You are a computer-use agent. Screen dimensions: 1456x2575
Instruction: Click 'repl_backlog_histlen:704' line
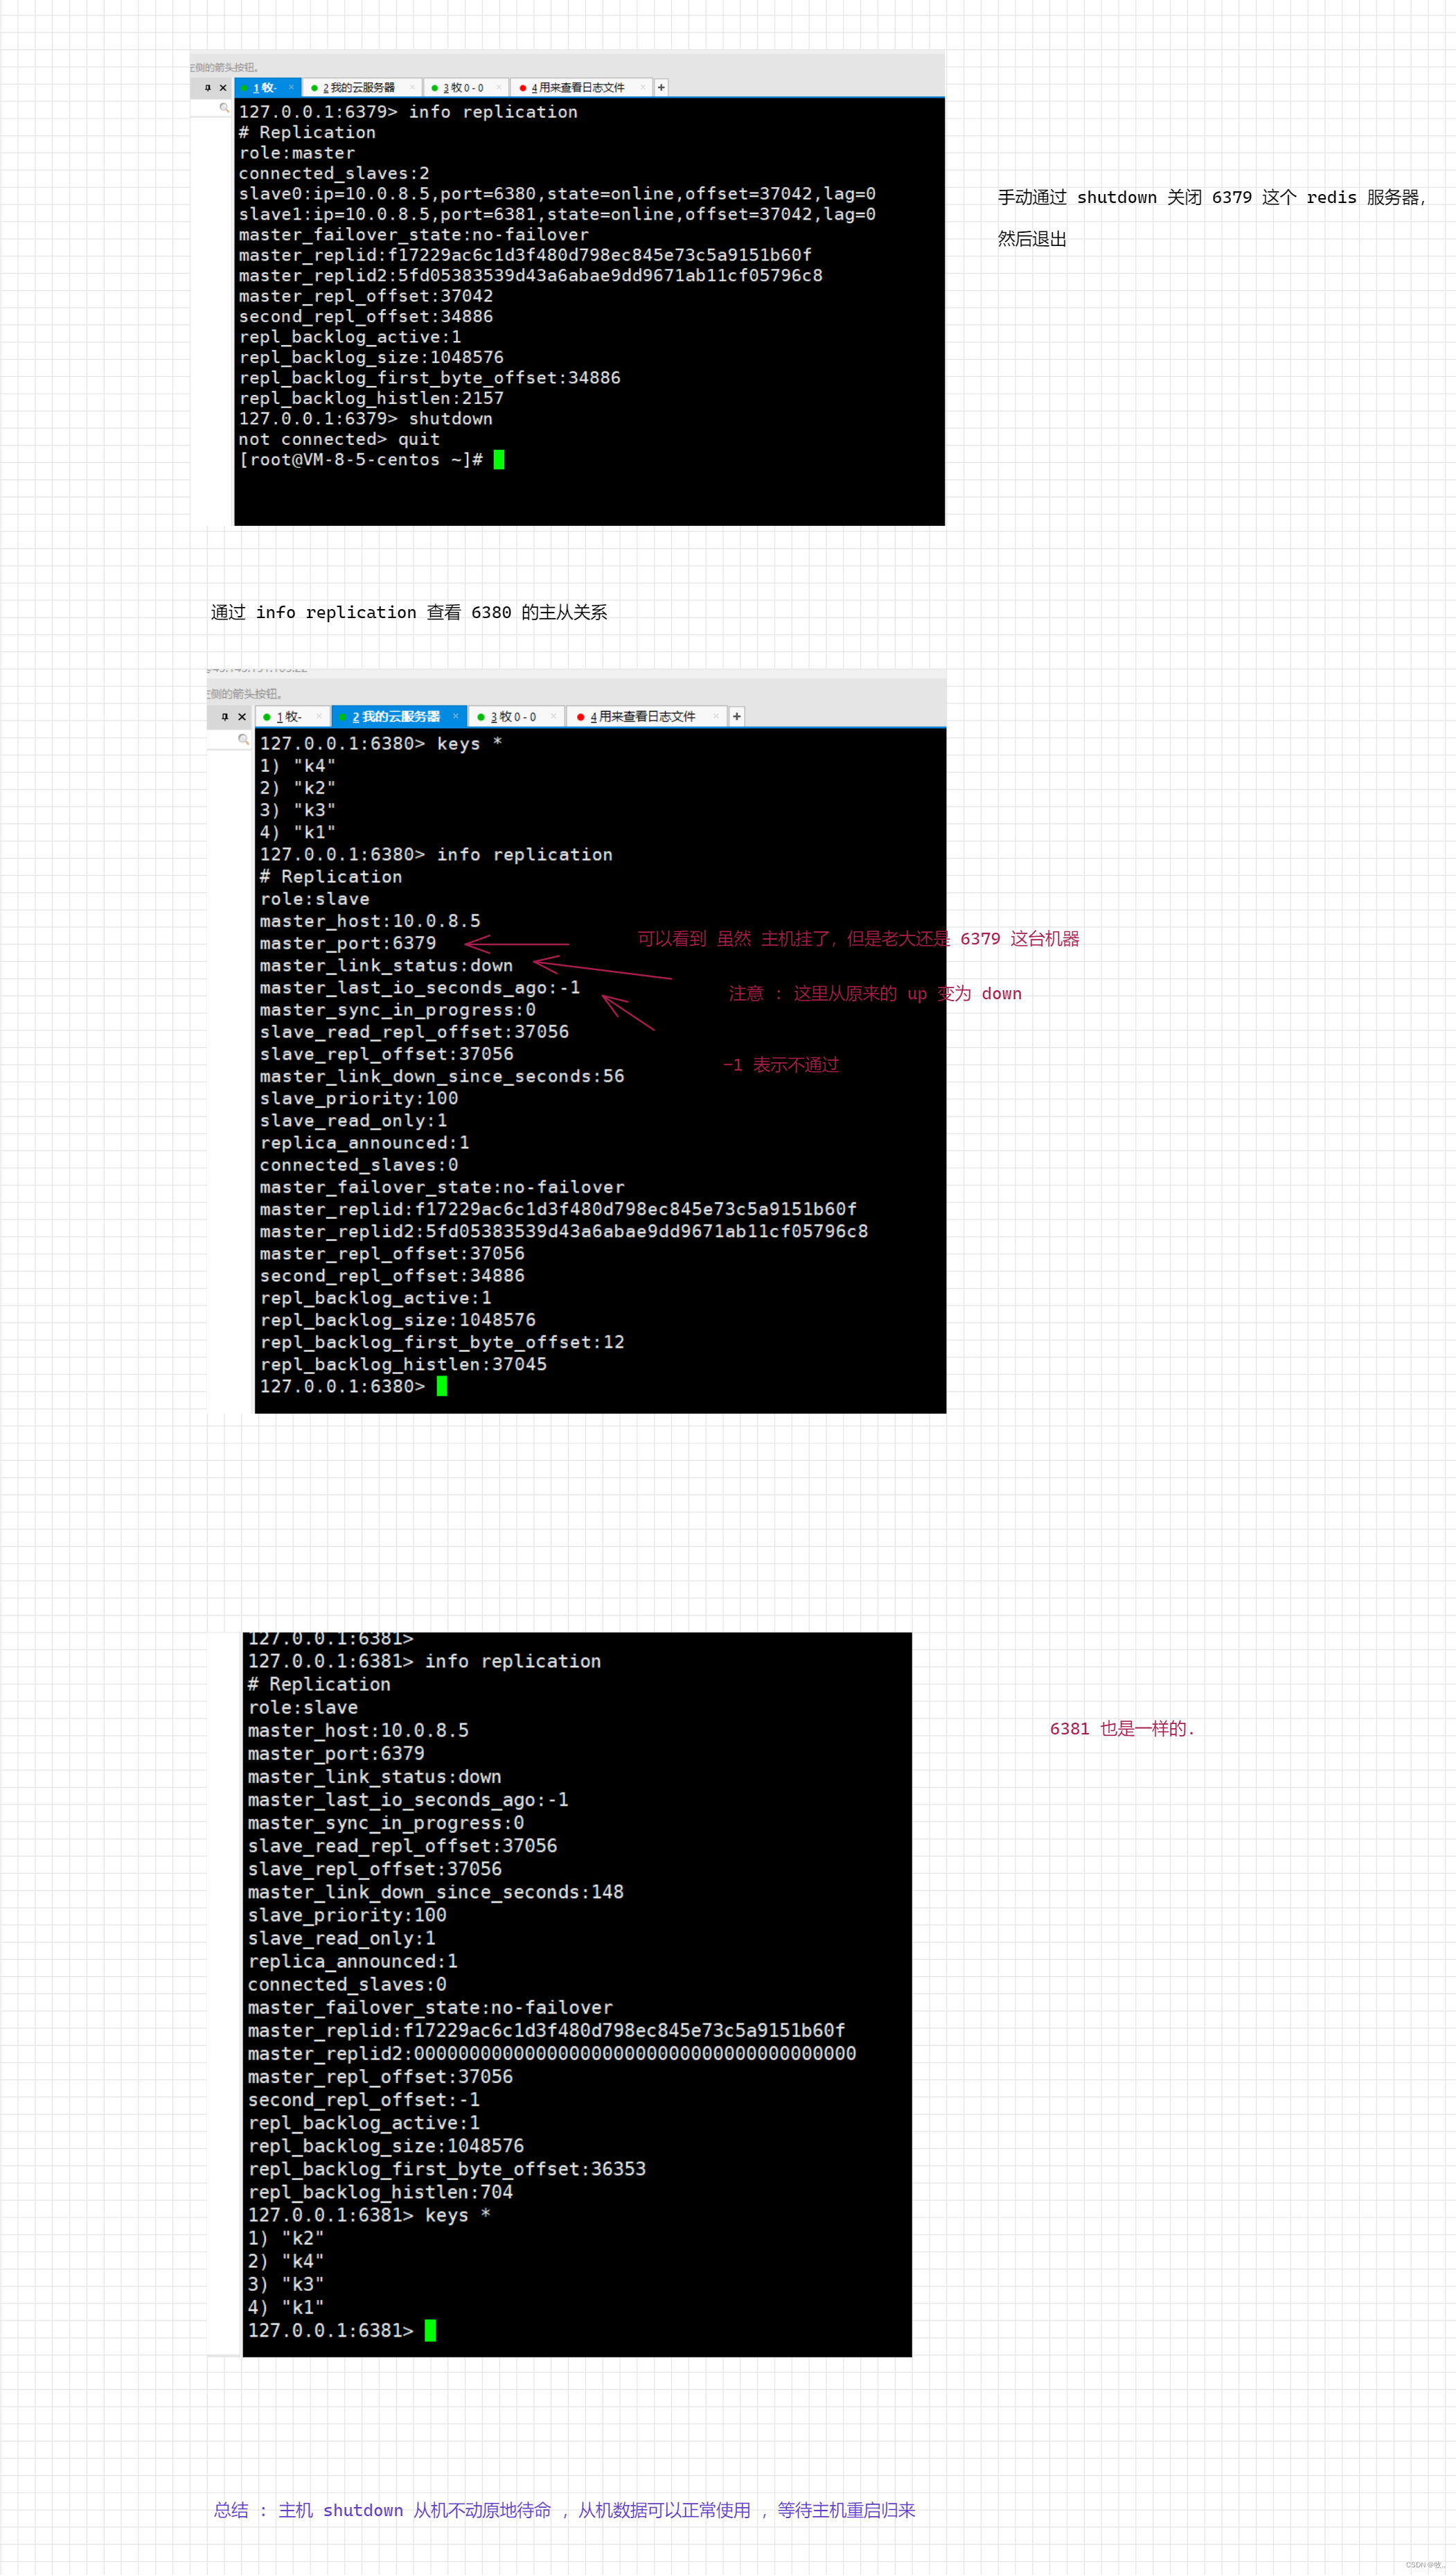pos(380,2192)
